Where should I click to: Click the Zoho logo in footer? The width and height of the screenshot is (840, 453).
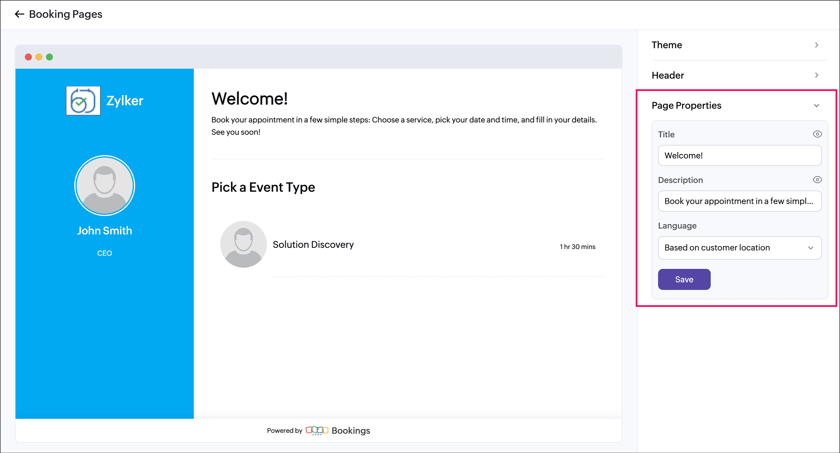point(317,430)
